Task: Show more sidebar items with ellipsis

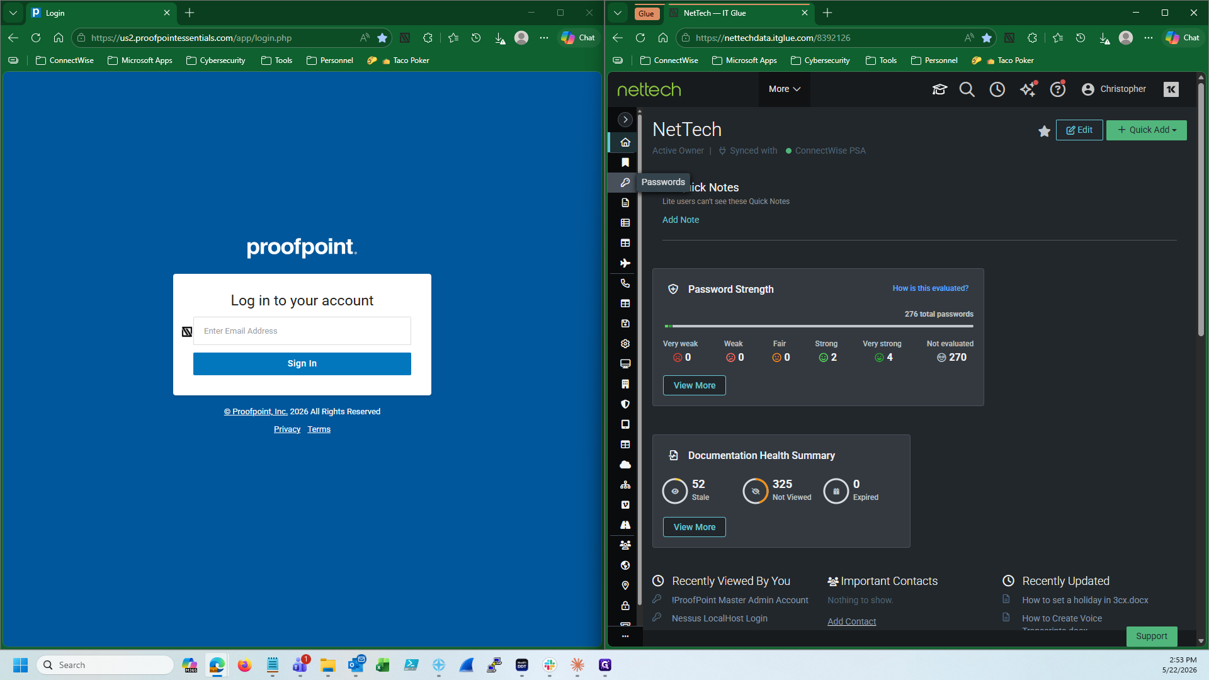Action: tap(625, 637)
